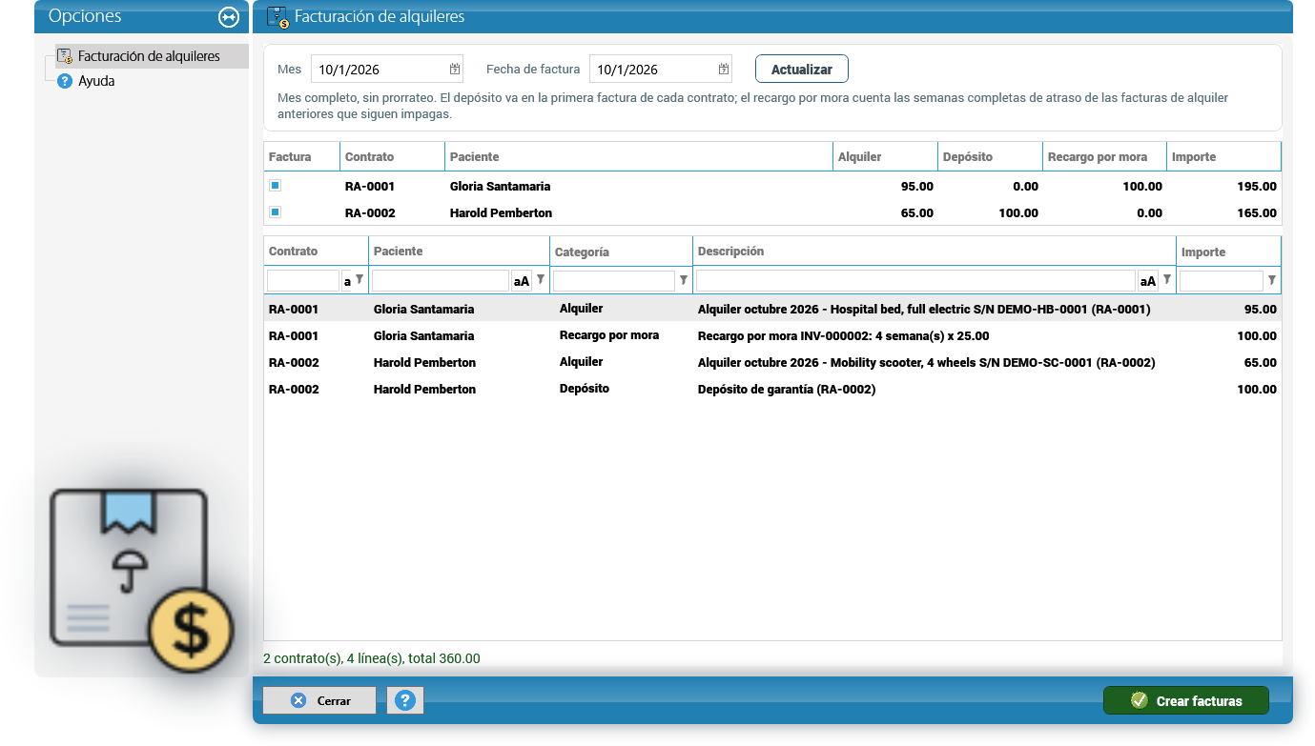Viewport: 1315px width, 746px height.
Task: Click the Facturación de alquileres header icon
Action: 277,17
